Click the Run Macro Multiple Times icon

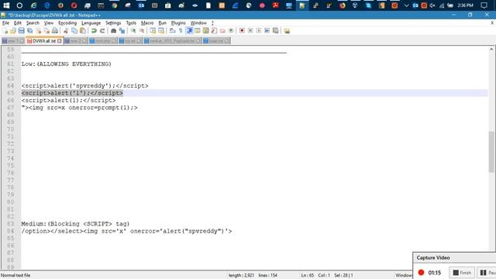(267, 31)
